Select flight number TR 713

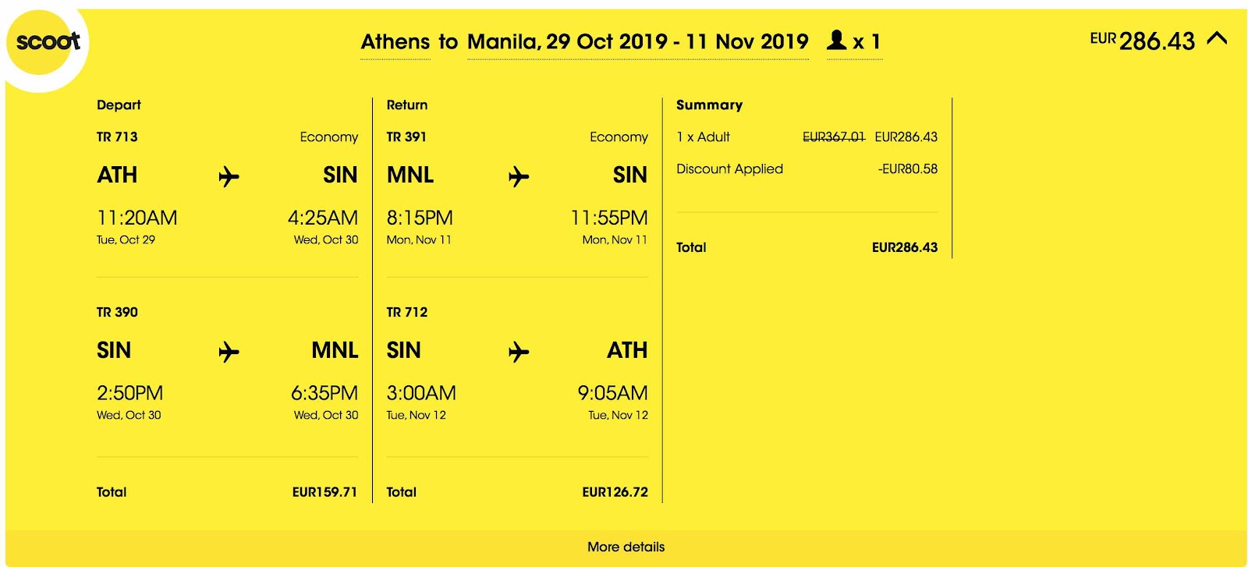[x=117, y=136]
